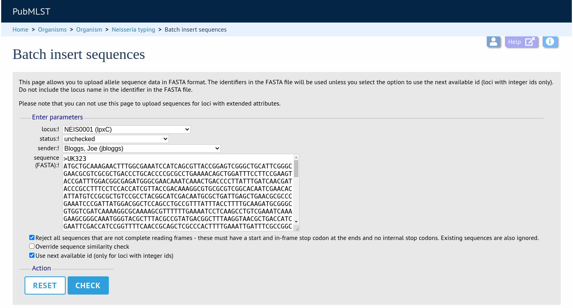This screenshot has height=308, width=573.
Task: Click inside the FASTA sequence text area
Action: pyautogui.click(x=178, y=193)
